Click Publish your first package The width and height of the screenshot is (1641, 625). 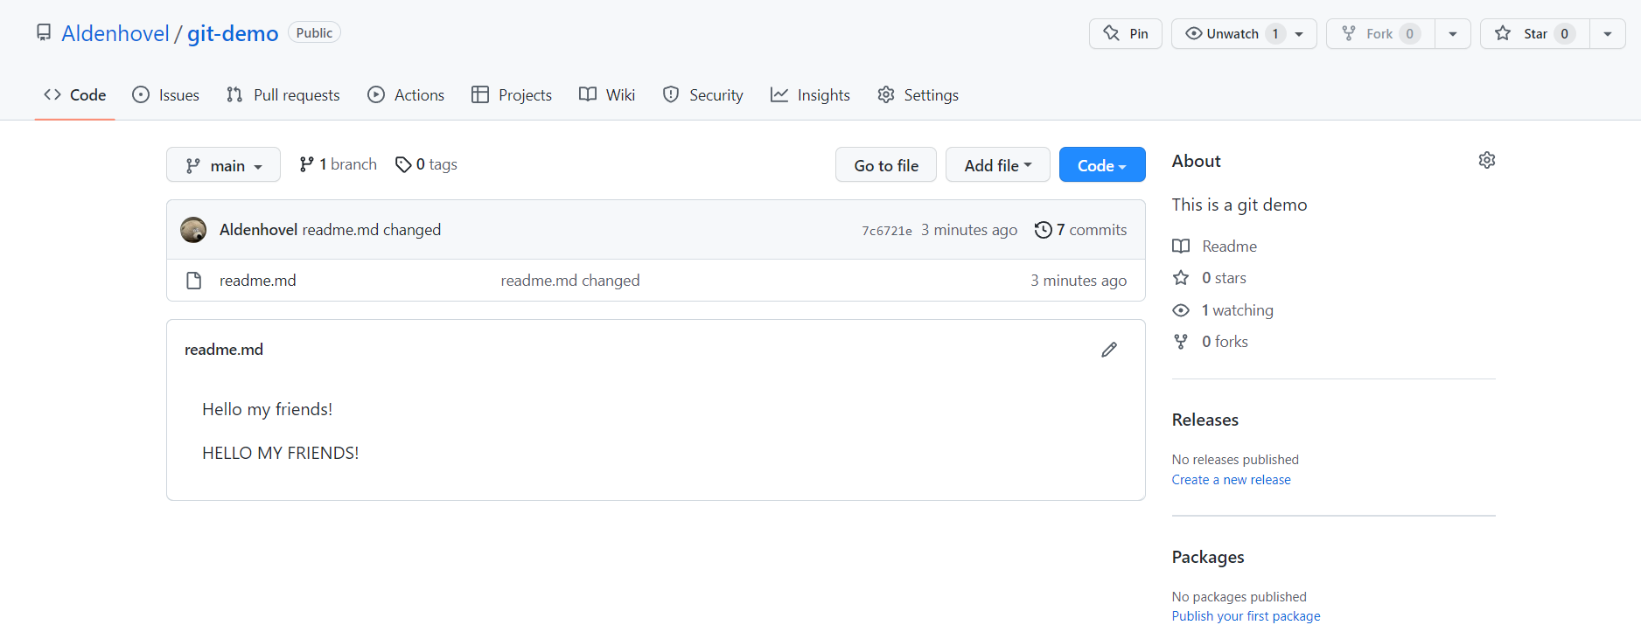[1246, 616]
